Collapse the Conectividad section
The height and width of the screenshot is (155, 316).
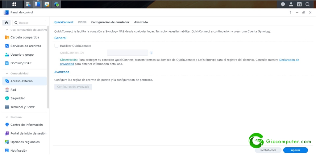tap(7, 74)
